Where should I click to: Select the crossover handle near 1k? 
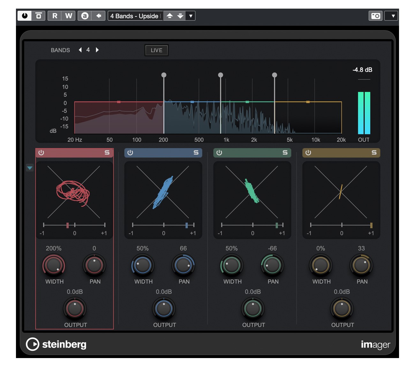pos(221,75)
